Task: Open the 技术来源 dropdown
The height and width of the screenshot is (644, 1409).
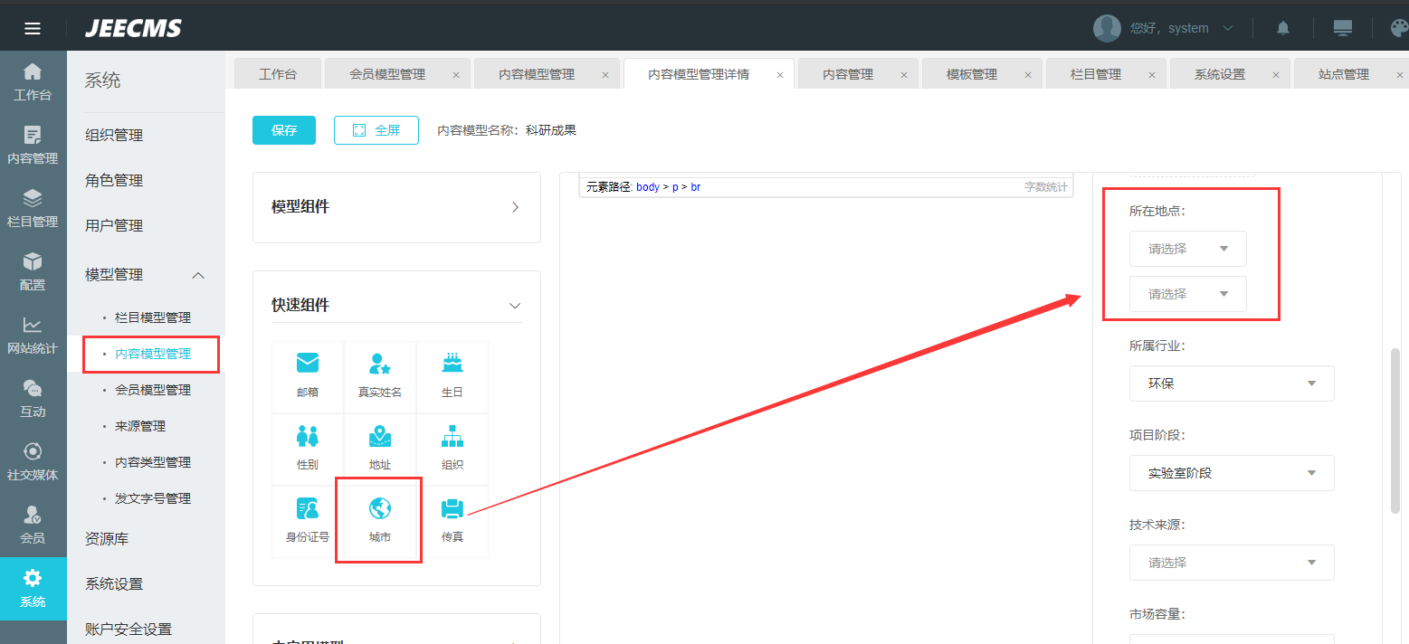Action: tap(1232, 563)
